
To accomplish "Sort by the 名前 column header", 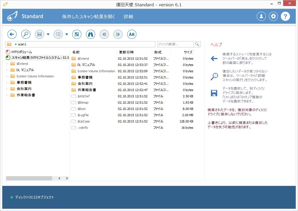I will (76, 52).
